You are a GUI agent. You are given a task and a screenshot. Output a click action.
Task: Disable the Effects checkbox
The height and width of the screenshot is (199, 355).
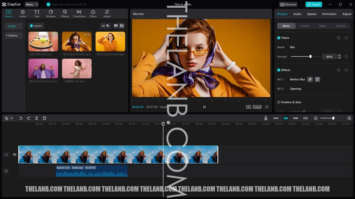(x=279, y=70)
